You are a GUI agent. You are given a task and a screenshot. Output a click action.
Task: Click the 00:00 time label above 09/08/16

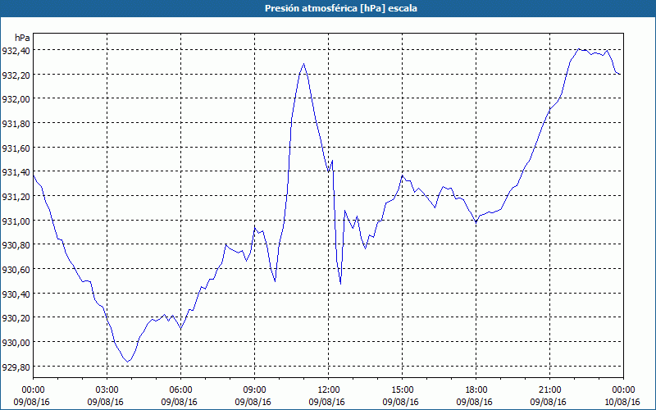(x=33, y=390)
